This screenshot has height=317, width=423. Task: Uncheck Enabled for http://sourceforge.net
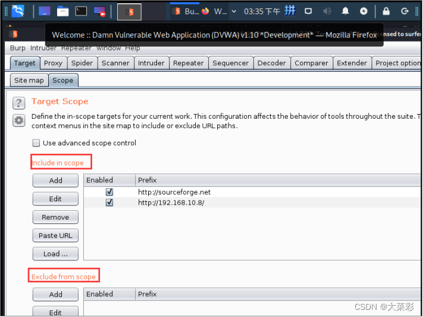pos(109,192)
